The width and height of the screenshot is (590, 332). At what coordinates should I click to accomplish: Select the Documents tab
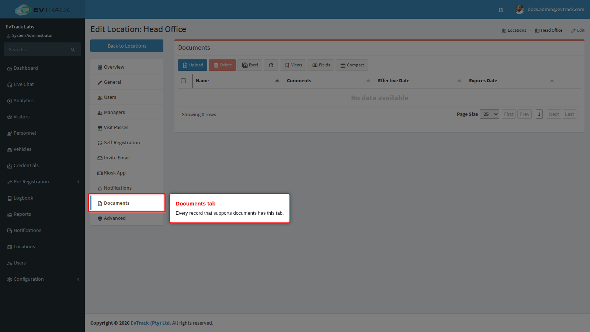coord(127,203)
